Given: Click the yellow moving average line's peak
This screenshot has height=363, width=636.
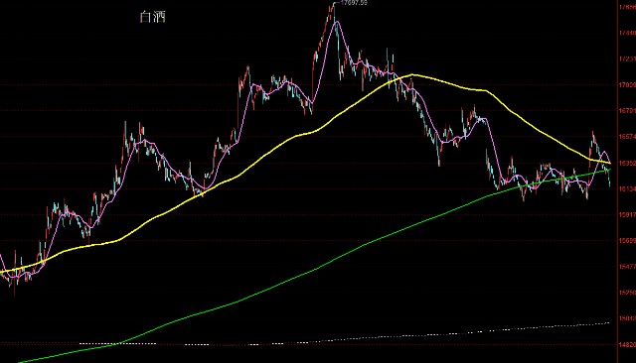Looking at the screenshot, I should [412, 74].
